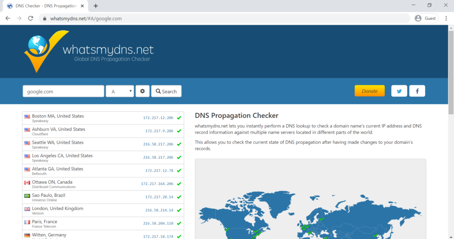Click London IP 216.58.214.14
The height and width of the screenshot is (239, 454).
(159, 210)
